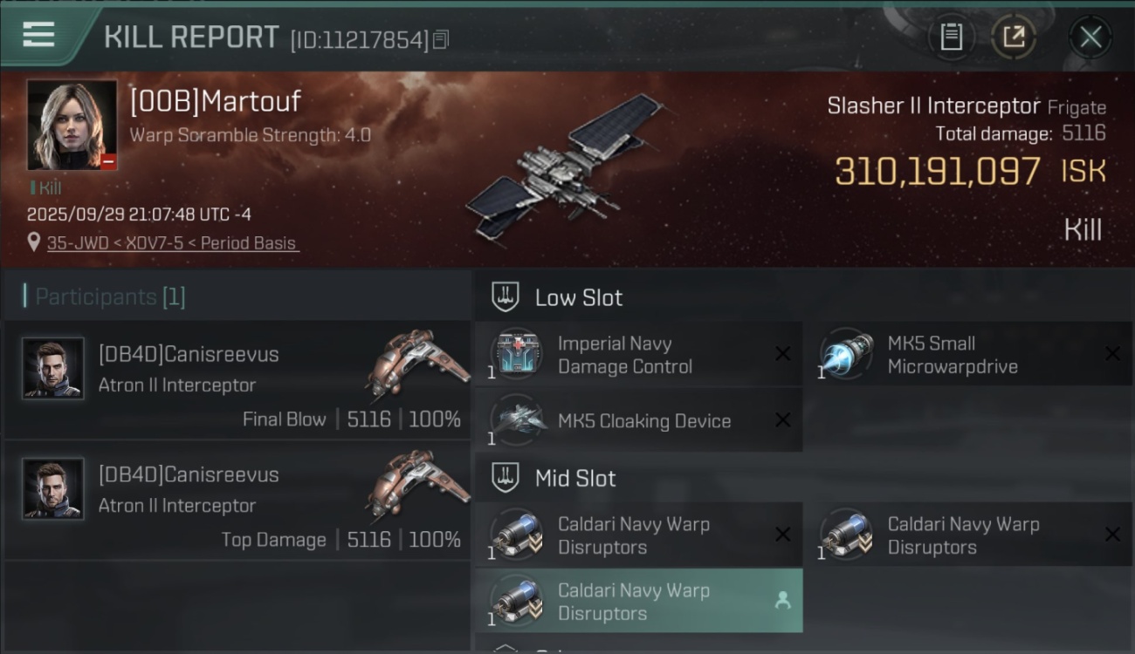Select the Imperial Navy Damage Control icon
The image size is (1135, 654).
click(516, 355)
